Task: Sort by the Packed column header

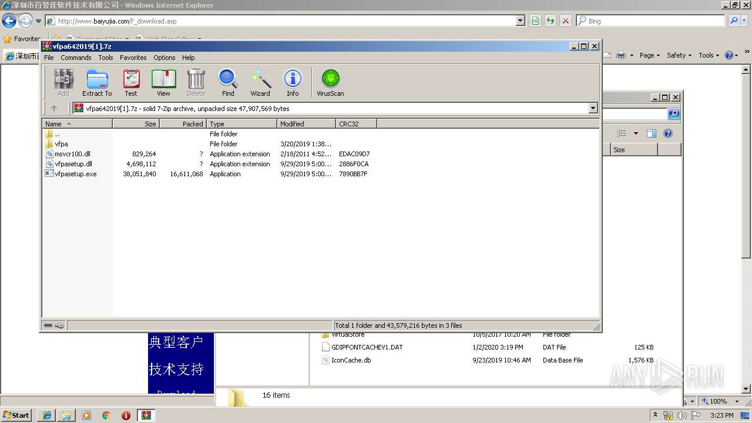Action: coord(183,124)
